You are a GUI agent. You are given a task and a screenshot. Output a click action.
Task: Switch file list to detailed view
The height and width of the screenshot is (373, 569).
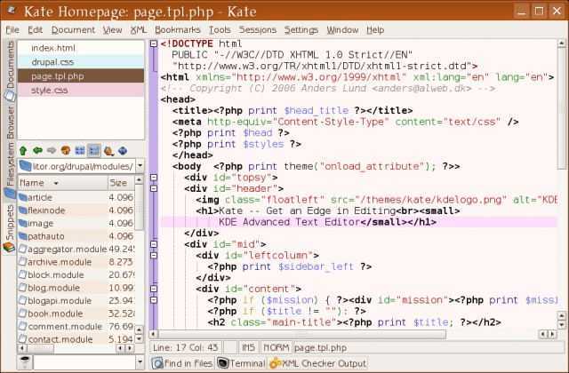pos(94,150)
